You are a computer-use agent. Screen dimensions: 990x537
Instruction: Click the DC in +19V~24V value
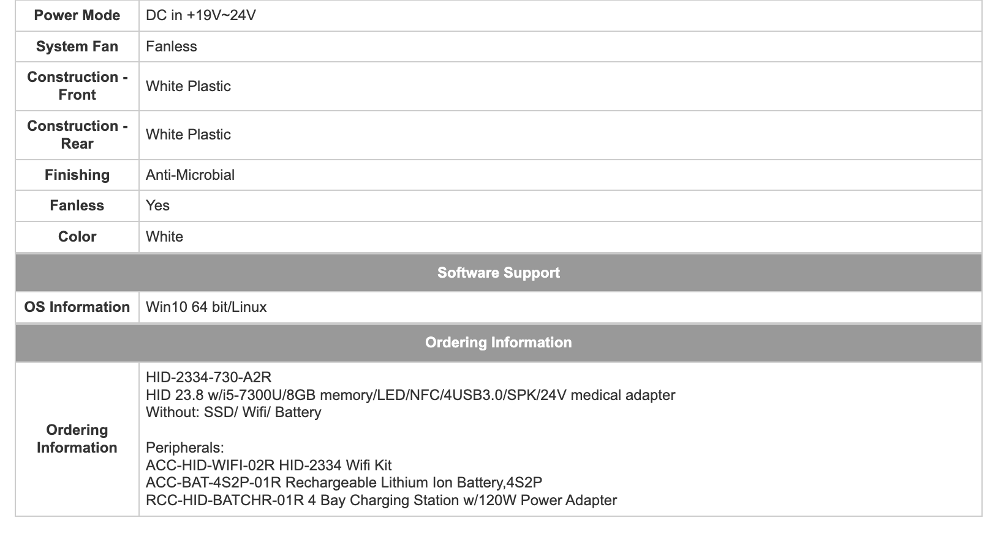tap(201, 15)
